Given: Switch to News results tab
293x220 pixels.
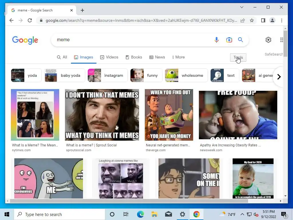Looking at the screenshot, I should point(157,57).
